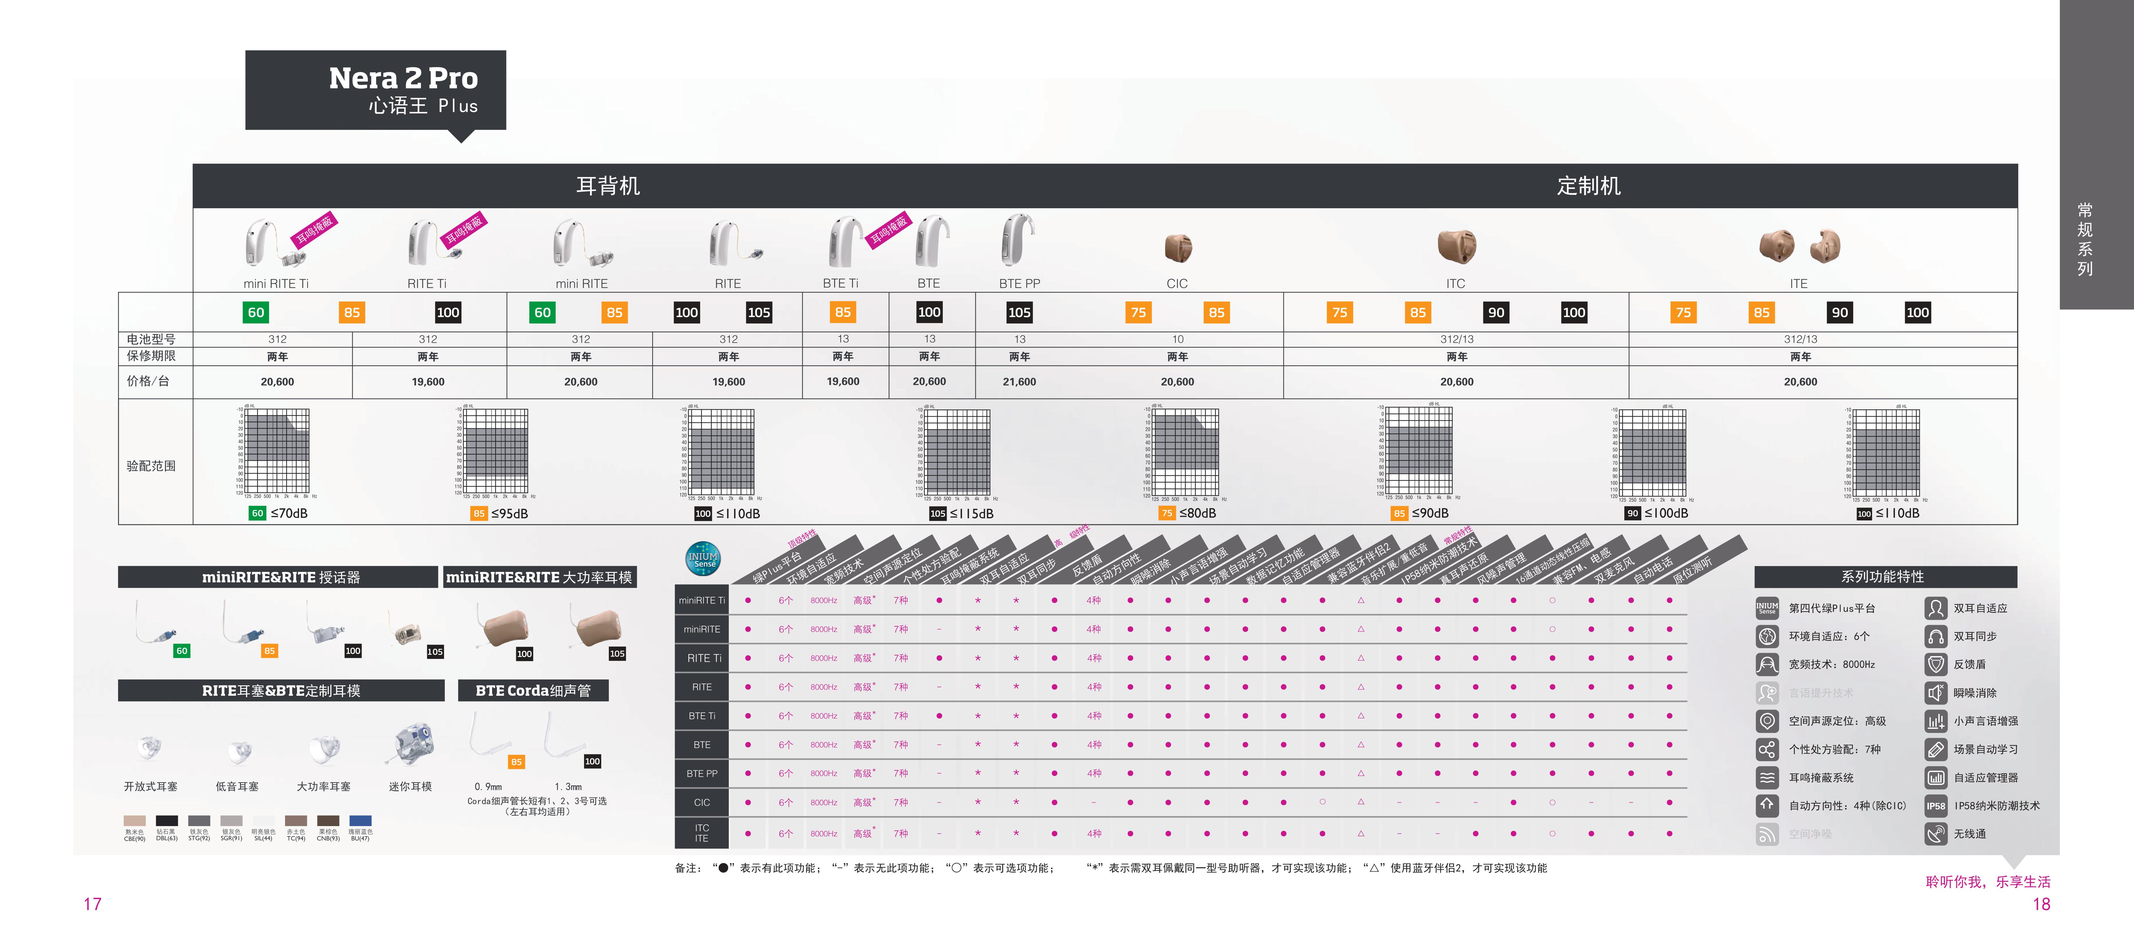The image size is (2134, 947).
Task: Select the 铁灰色 STG(92) color swatch
Action: point(199,821)
